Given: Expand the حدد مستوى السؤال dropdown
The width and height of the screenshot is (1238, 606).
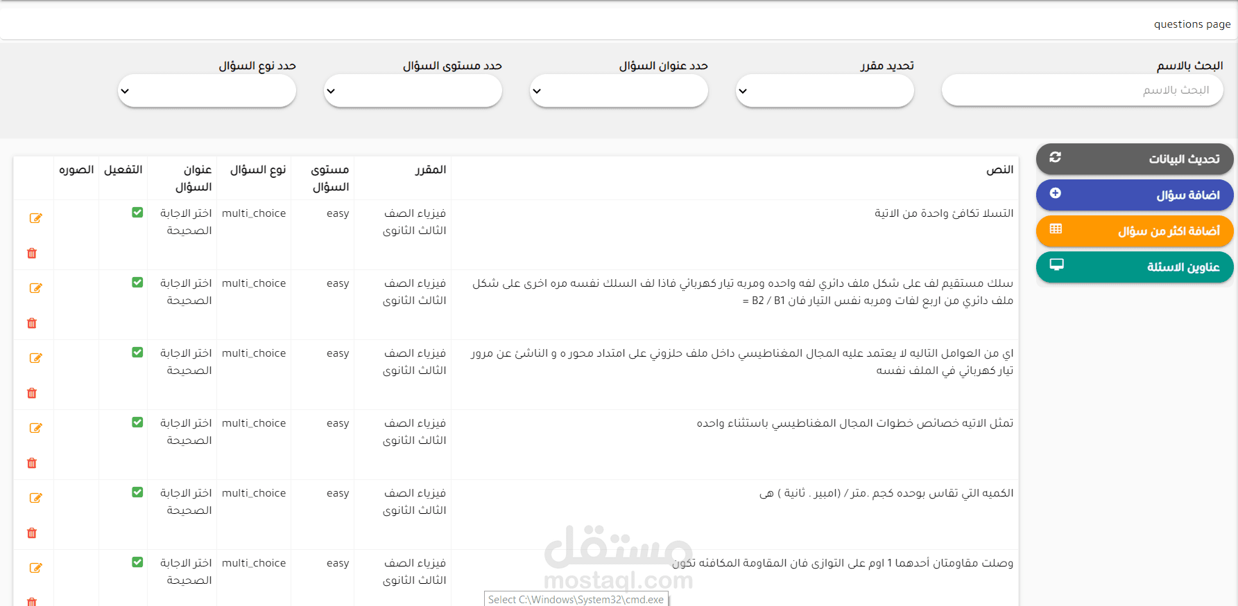Looking at the screenshot, I should pos(413,91).
